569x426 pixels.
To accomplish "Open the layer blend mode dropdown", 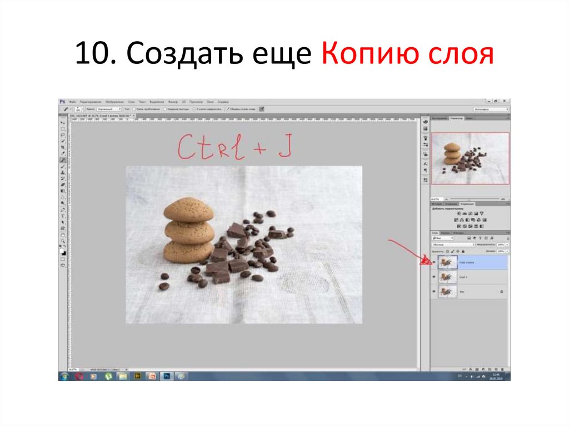I will pos(453,245).
